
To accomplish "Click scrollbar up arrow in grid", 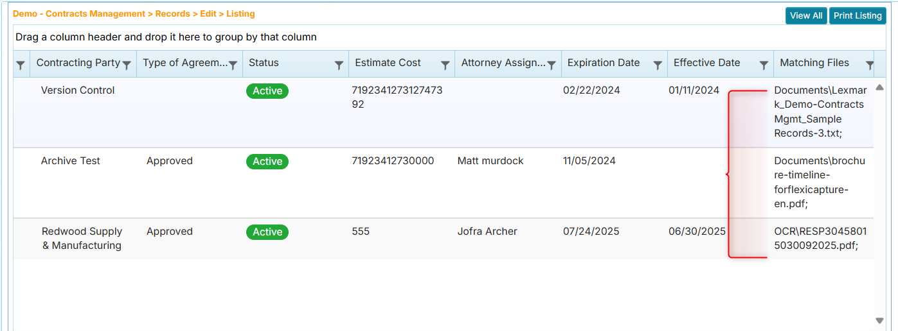I will tap(879, 87).
